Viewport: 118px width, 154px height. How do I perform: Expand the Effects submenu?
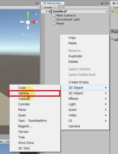click(85, 99)
